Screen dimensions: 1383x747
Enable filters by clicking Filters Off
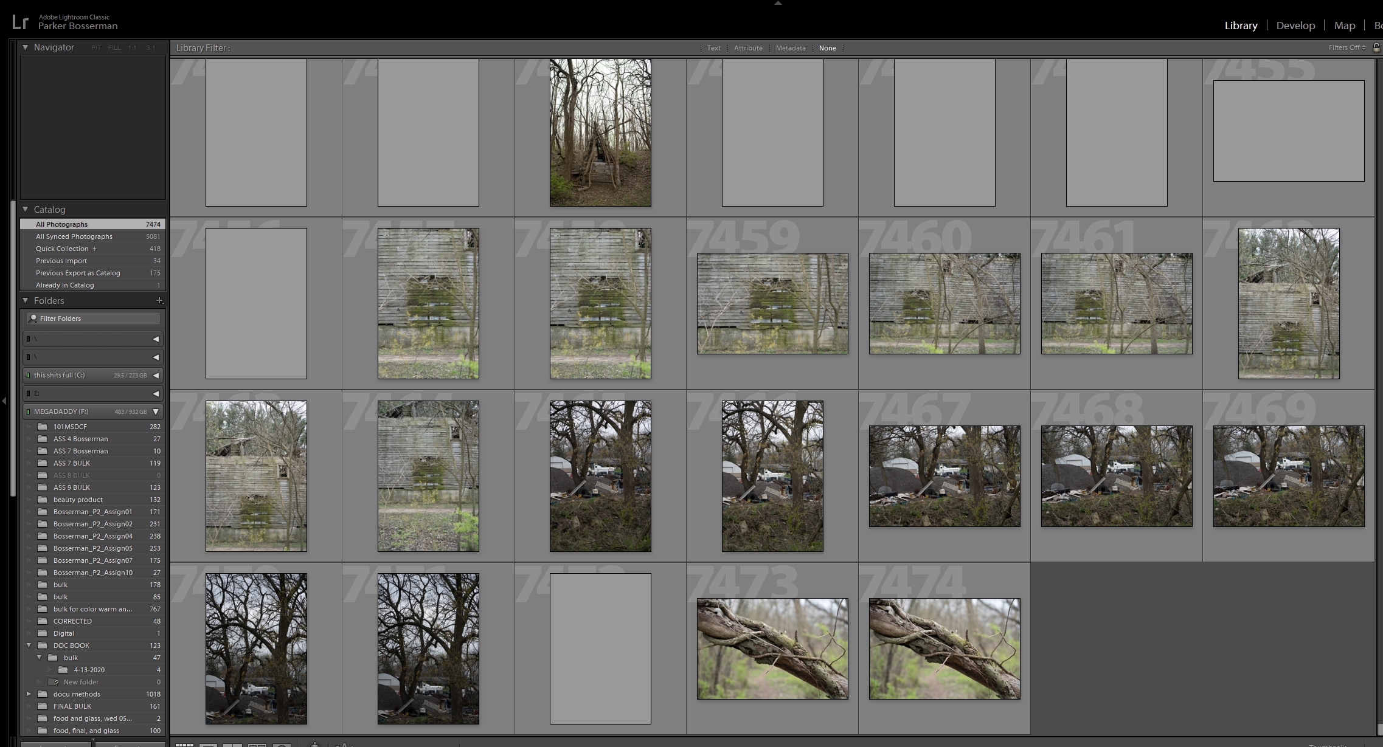point(1345,47)
